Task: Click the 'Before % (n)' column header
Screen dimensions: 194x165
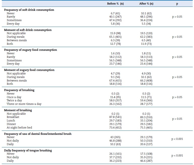Action: (x=114, y=4)
